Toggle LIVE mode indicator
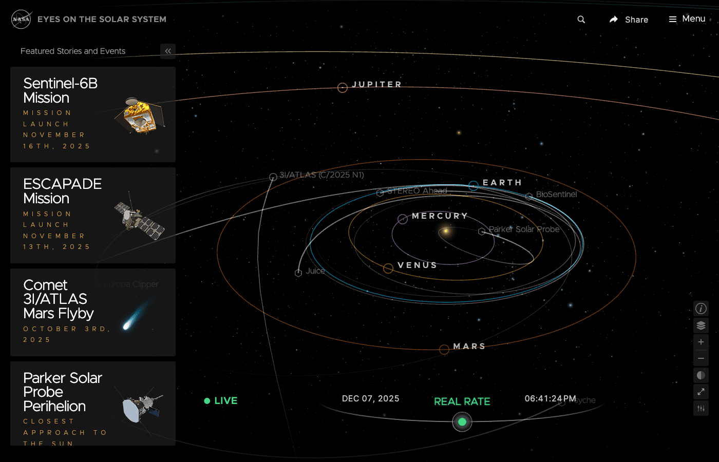The width and height of the screenshot is (719, 462). (x=220, y=400)
